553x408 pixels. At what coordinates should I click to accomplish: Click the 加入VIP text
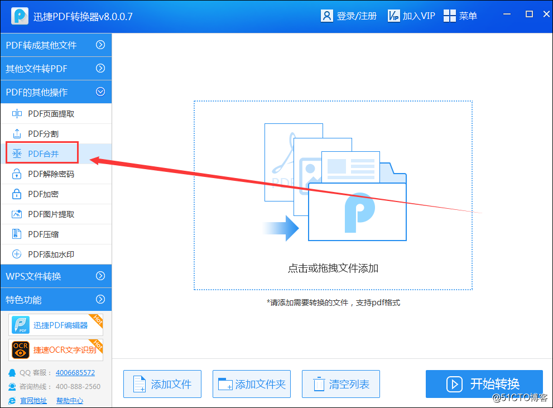tap(419, 16)
